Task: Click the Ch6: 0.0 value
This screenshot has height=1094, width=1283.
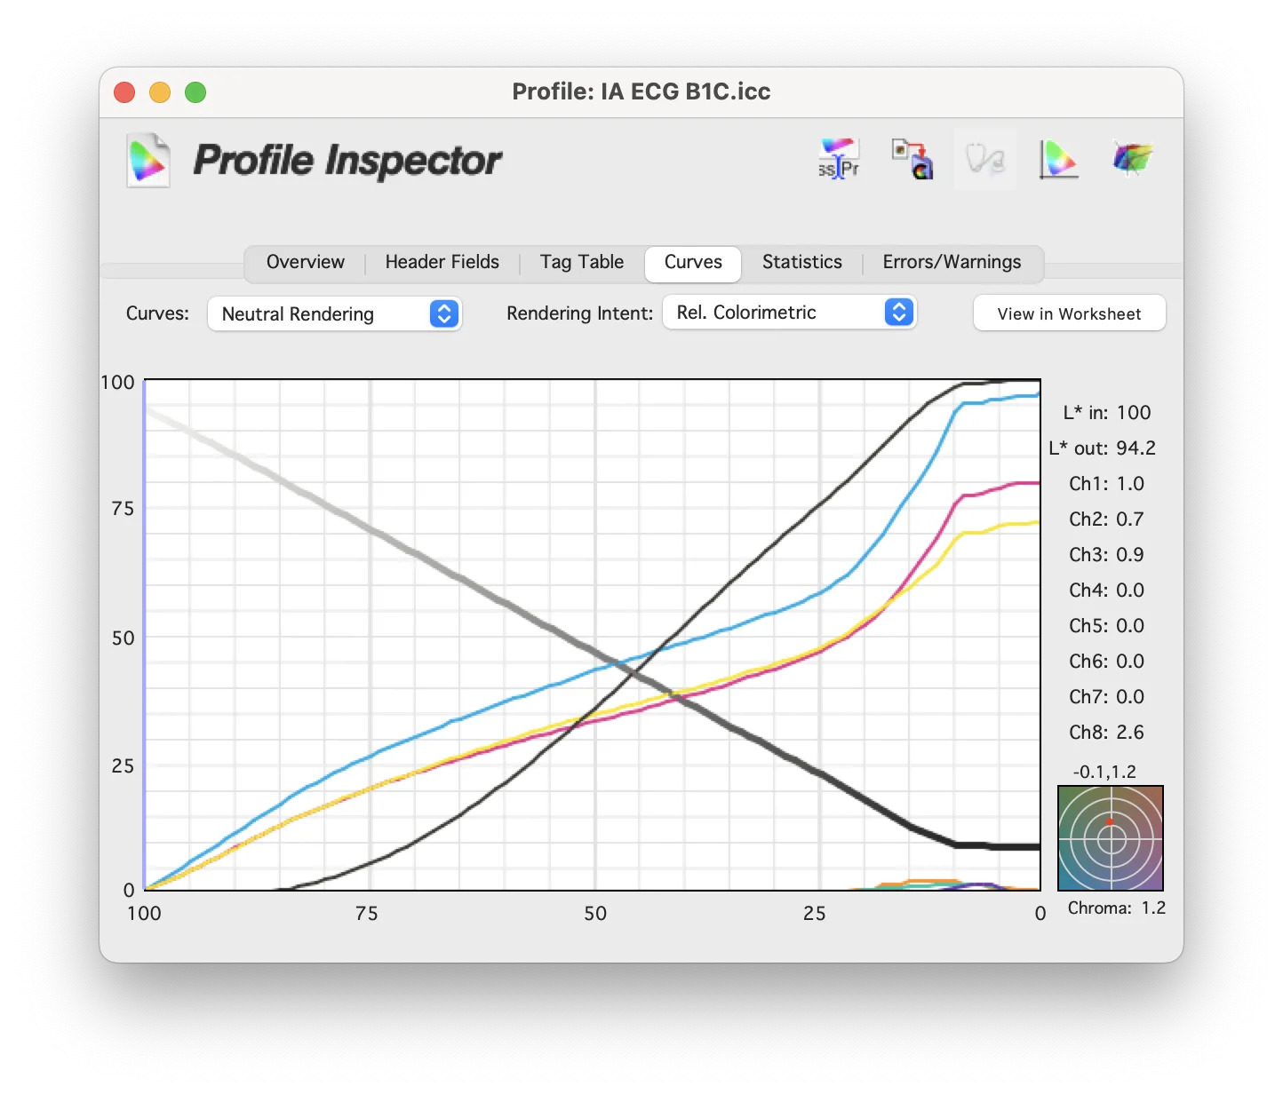Action: pyautogui.click(x=1106, y=662)
